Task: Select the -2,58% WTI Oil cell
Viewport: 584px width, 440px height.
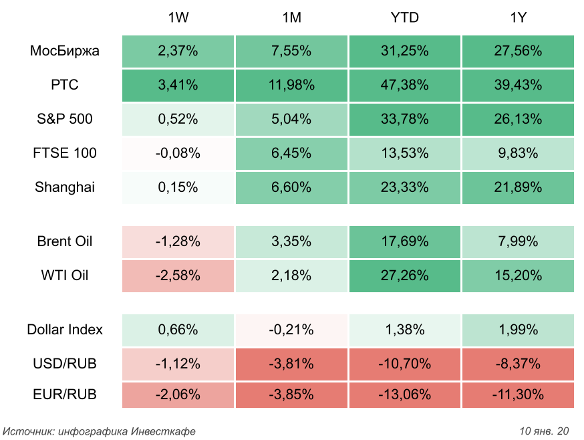Action: [178, 276]
